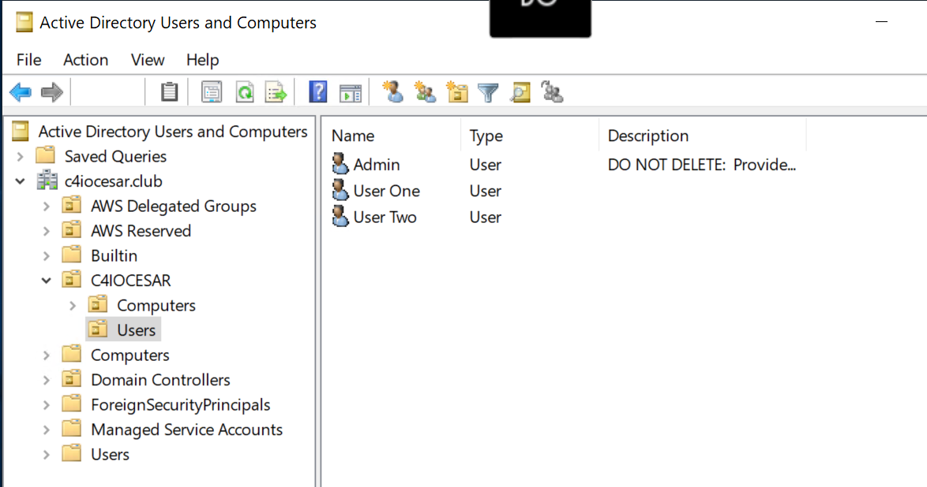
Task: Expand the top-level Computers container
Action: pyautogui.click(x=46, y=355)
